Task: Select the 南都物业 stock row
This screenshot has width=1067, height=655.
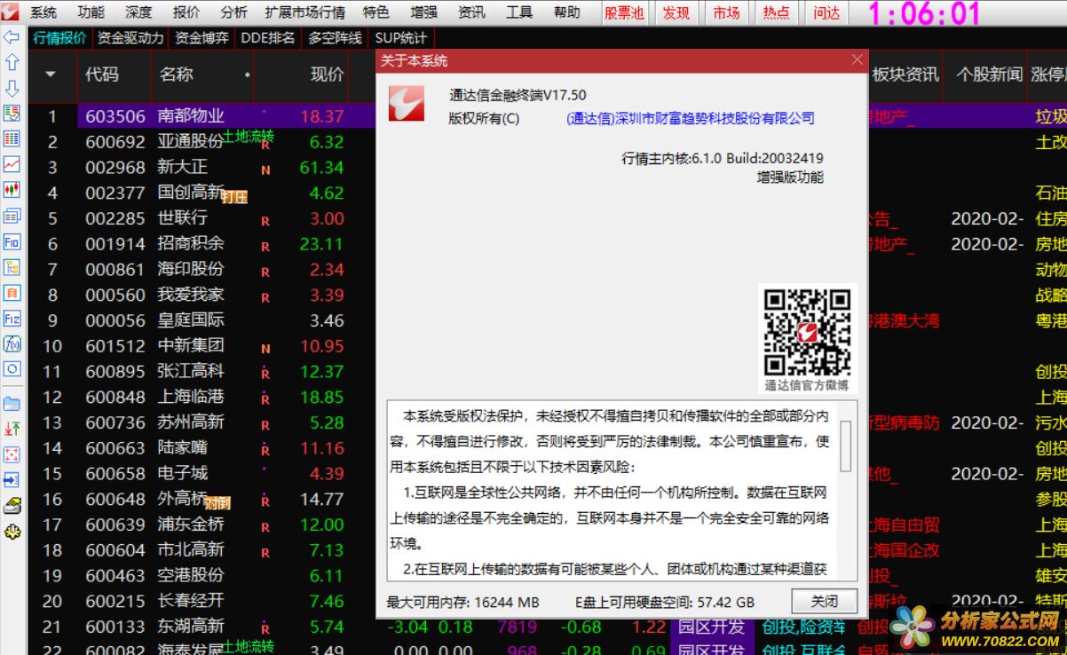Action: [x=202, y=116]
